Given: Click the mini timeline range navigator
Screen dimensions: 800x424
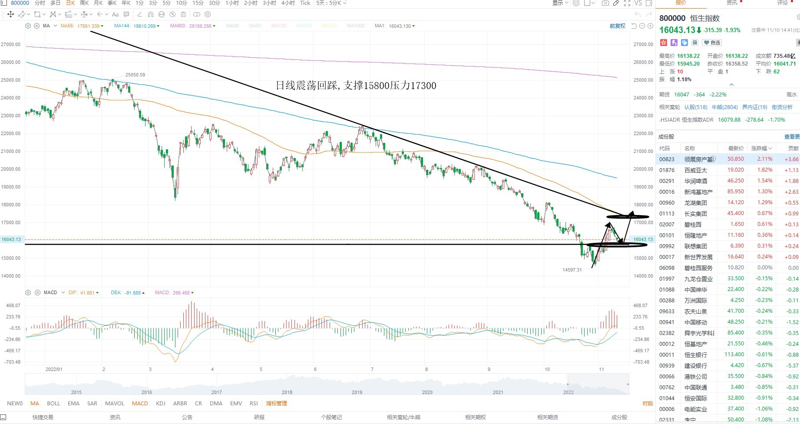Looking at the screenshot, I should [x=327, y=384].
